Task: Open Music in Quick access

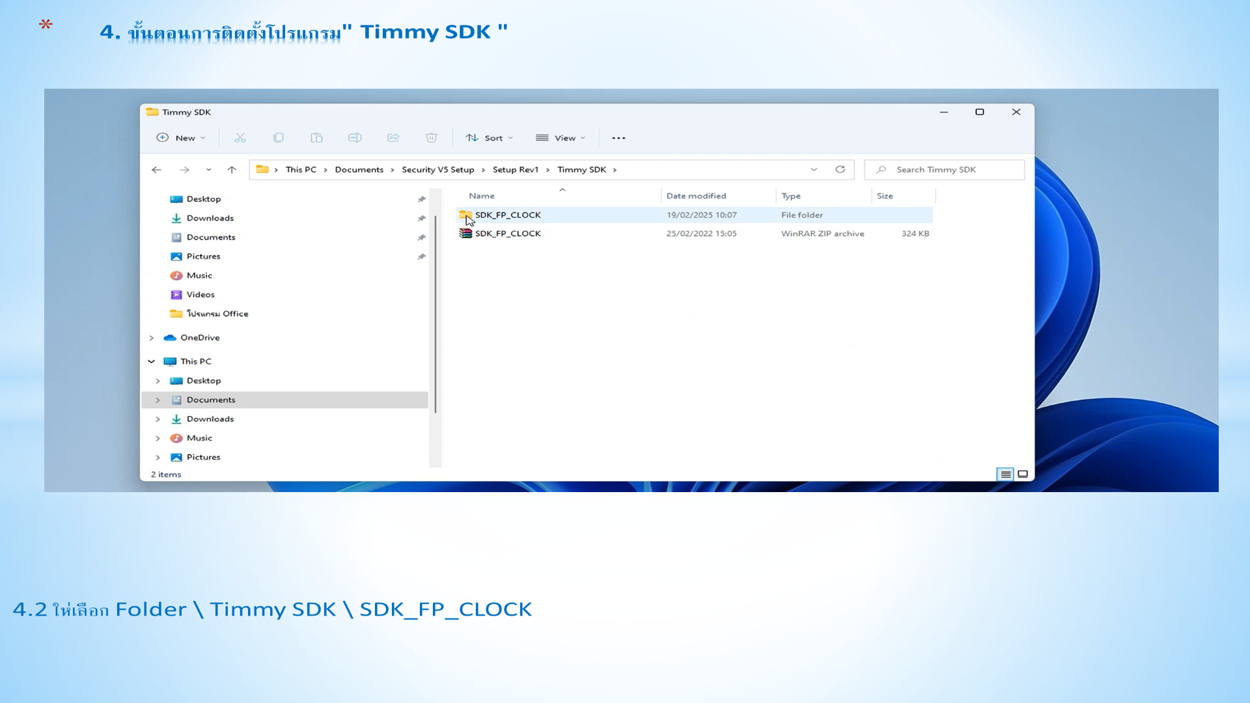Action: coord(199,275)
